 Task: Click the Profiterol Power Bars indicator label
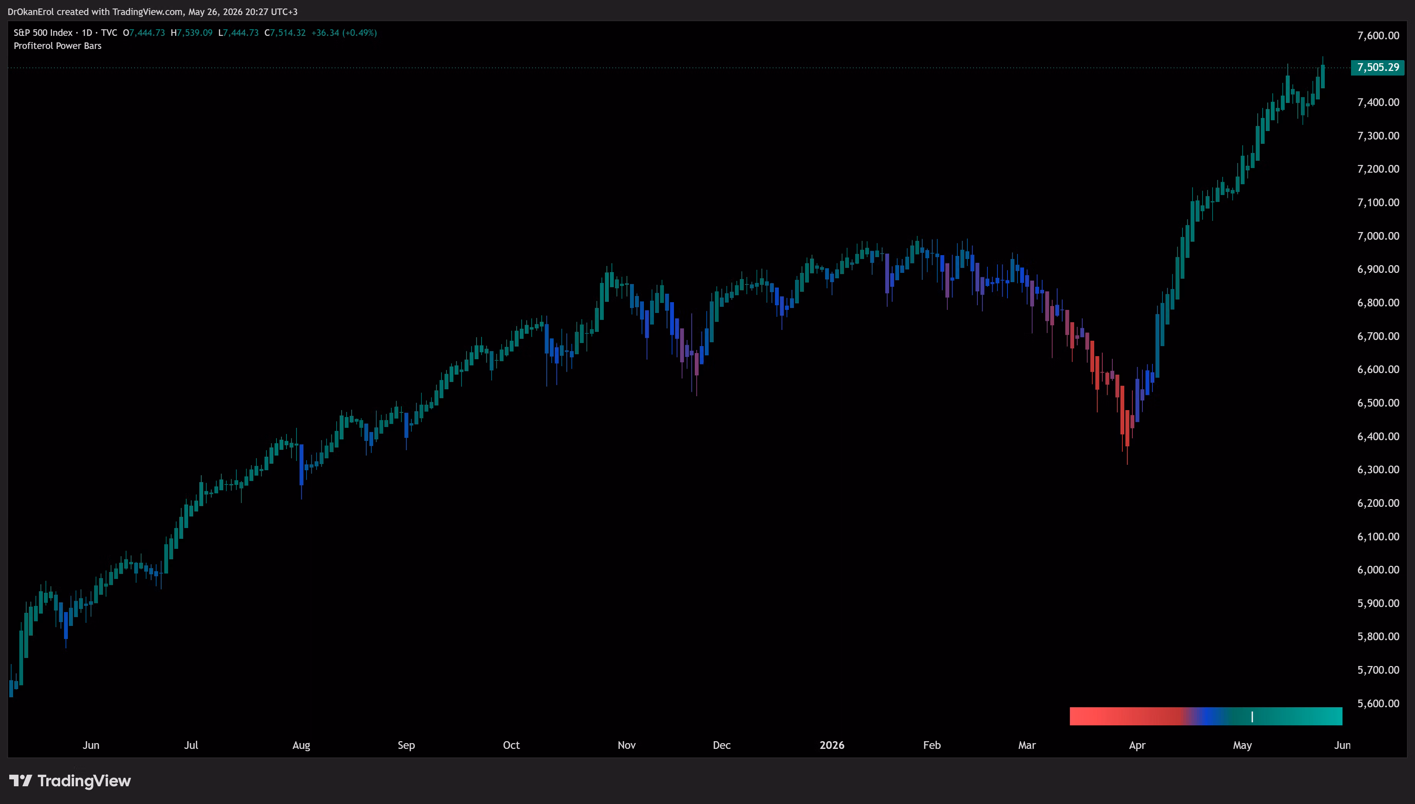(57, 46)
